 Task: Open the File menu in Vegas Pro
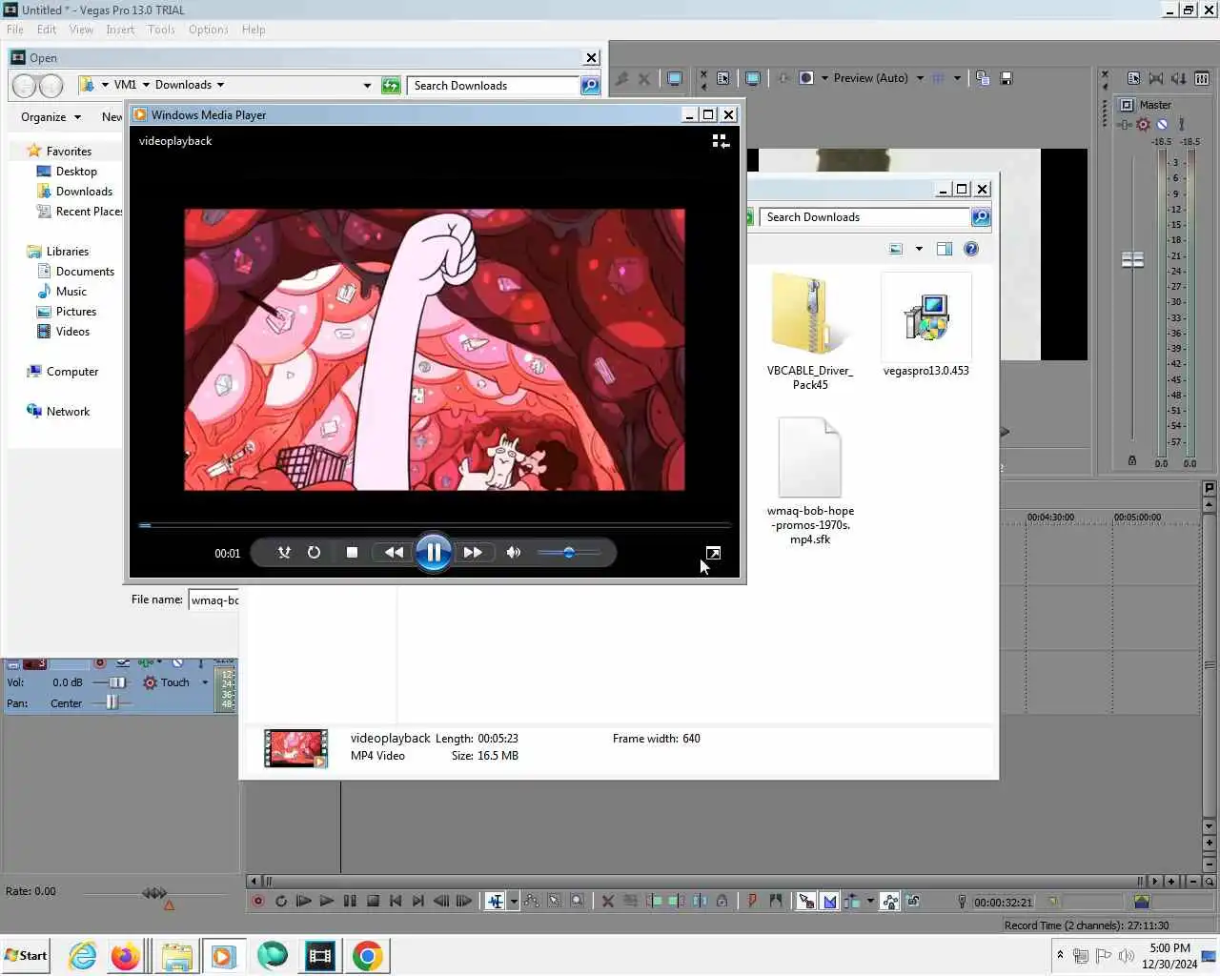15,30
